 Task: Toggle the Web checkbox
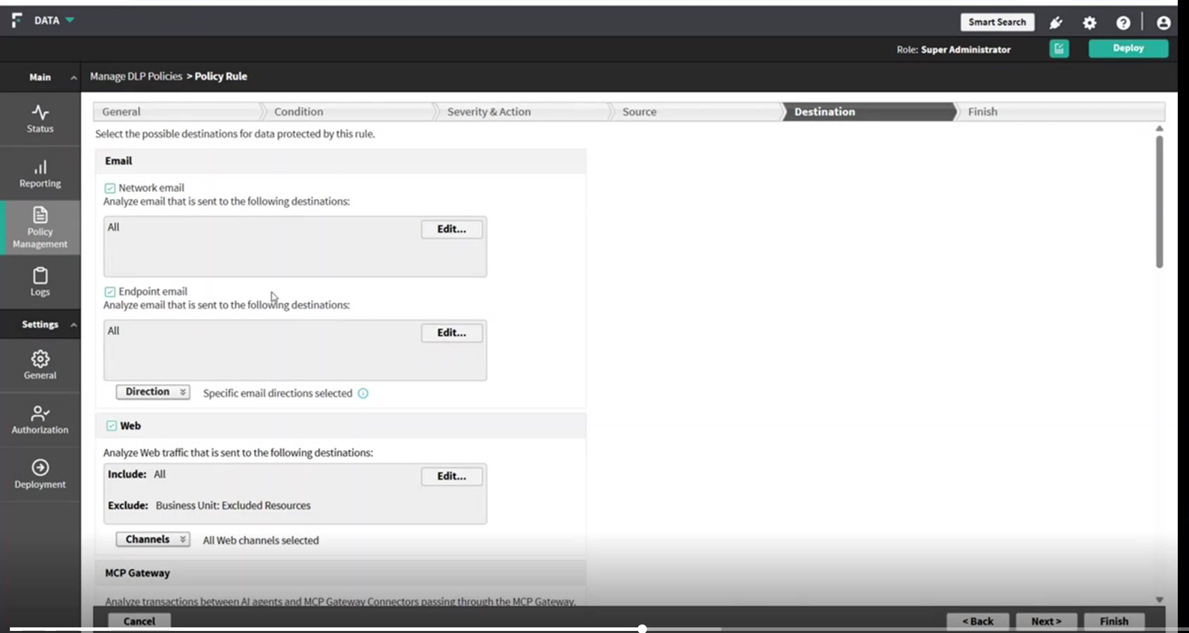[x=111, y=426]
